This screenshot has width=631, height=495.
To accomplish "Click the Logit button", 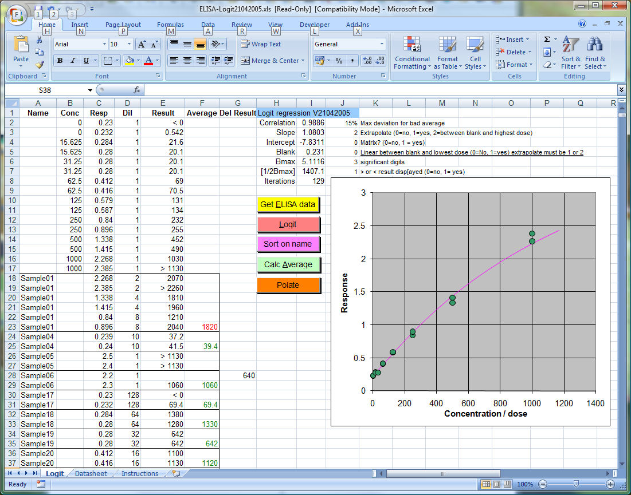I will 288,224.
